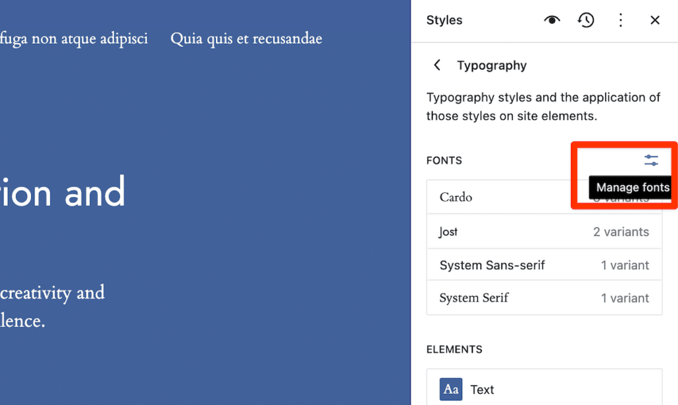Open the Styles three-dot options menu
This screenshot has width=678, height=405.
(620, 20)
